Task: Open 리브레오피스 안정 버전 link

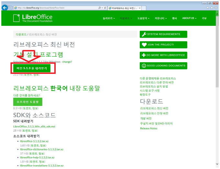Action: [x=154, y=114]
